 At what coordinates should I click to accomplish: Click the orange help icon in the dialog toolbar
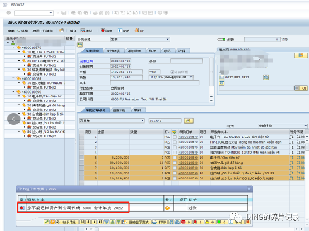pos(52,222)
